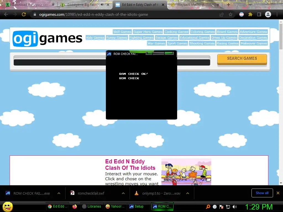Open the Extensions puzzle icon
Image resolution: width=283 pixels, height=212 pixels.
250,14
